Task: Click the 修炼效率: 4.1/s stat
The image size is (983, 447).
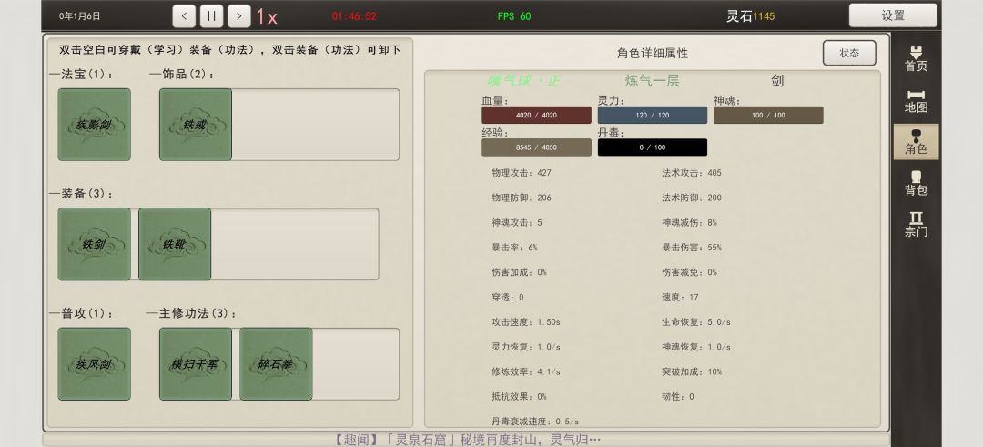Action: [526, 371]
